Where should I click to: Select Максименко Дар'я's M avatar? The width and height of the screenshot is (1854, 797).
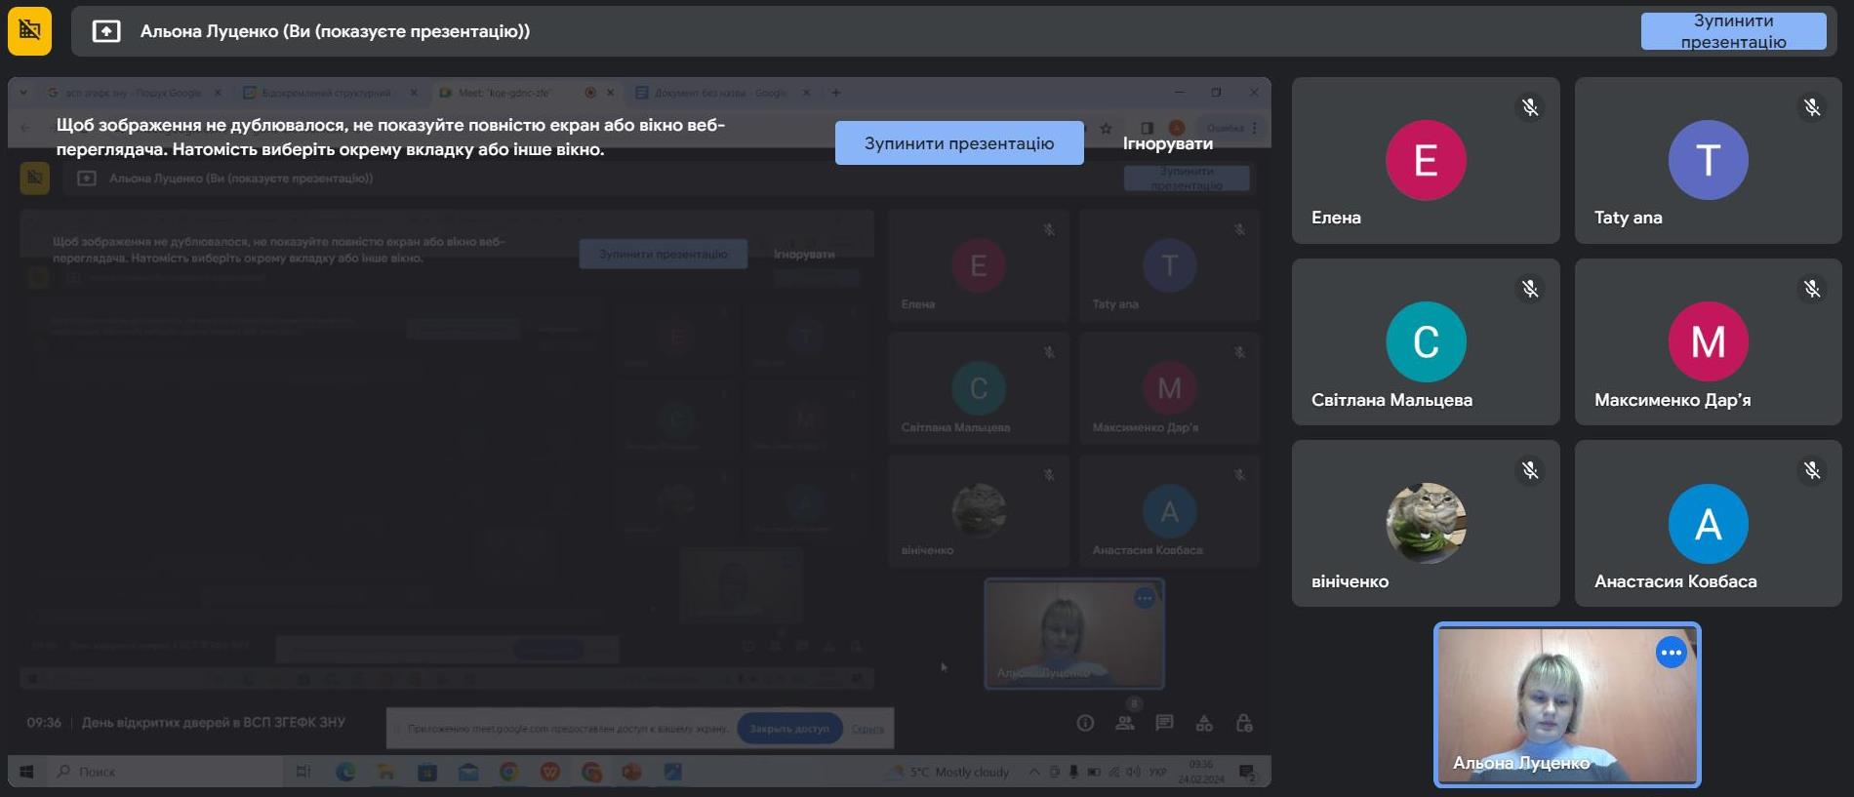click(1708, 341)
